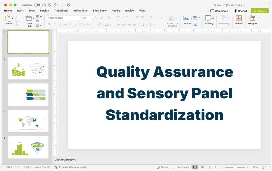Toggle italic formatting
The image size is (272, 171).
(x=54, y=24)
